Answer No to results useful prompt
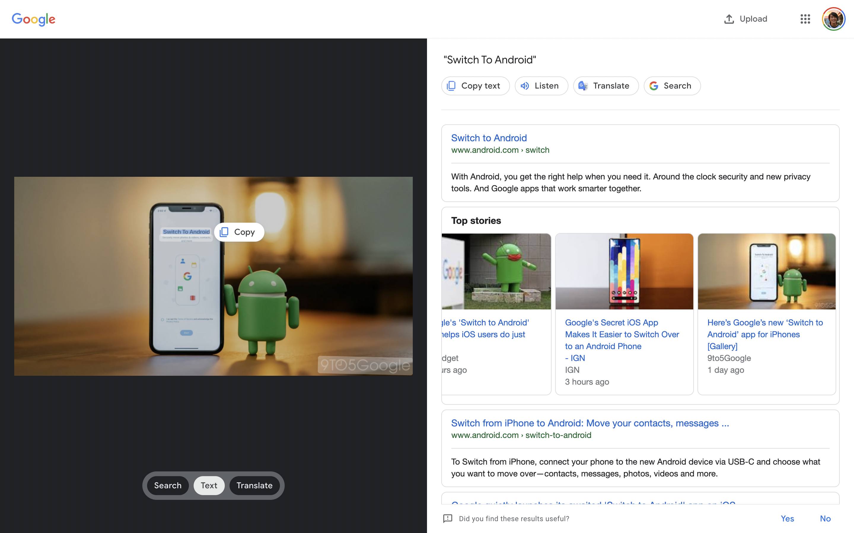Image resolution: width=854 pixels, height=533 pixels. point(825,518)
